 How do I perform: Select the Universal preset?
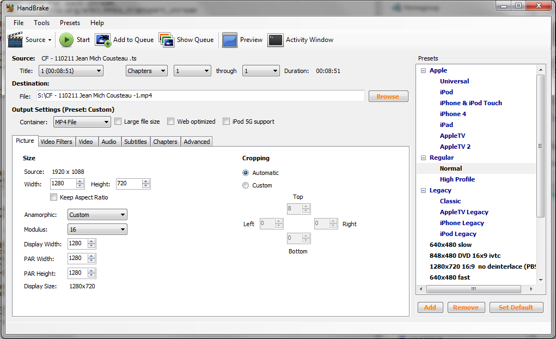454,81
